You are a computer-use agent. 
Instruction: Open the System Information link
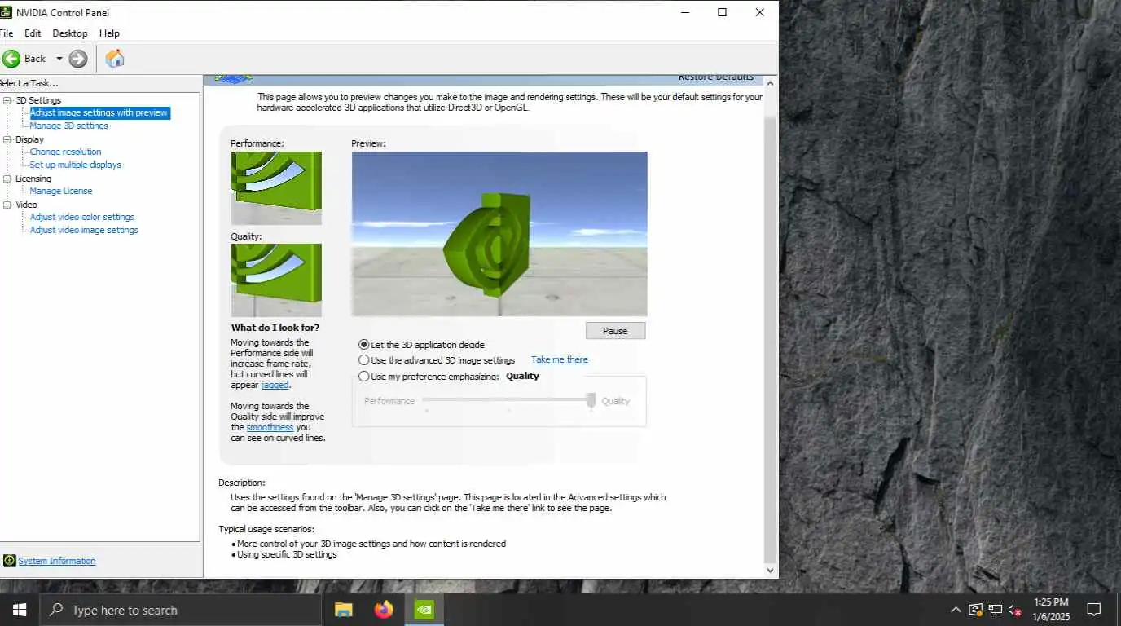57,561
